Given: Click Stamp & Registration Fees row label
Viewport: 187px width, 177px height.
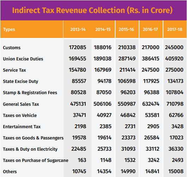Looking at the screenshot, I should (x=30, y=93).
